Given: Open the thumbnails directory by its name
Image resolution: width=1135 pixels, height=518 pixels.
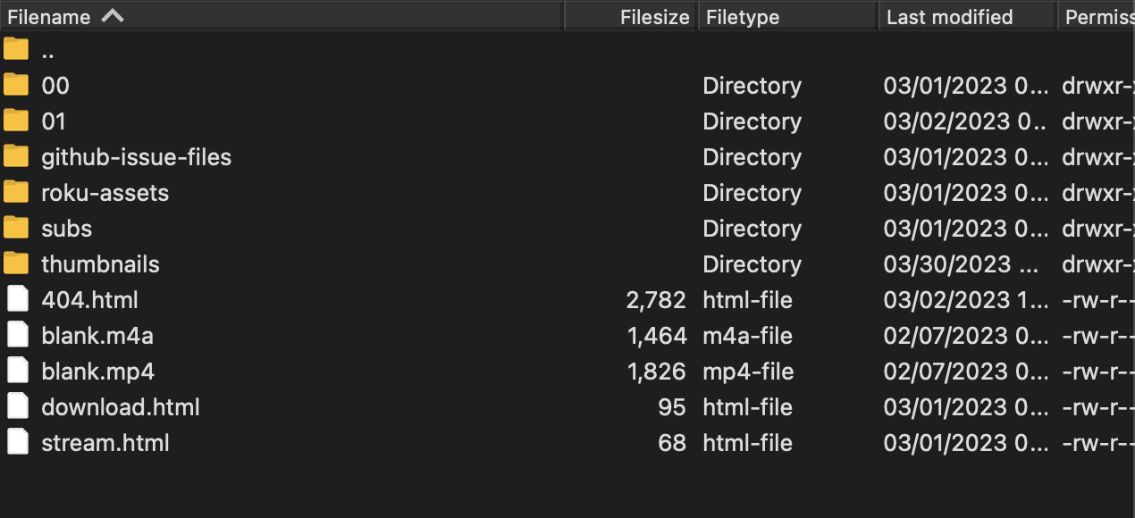Looking at the screenshot, I should click(x=100, y=263).
